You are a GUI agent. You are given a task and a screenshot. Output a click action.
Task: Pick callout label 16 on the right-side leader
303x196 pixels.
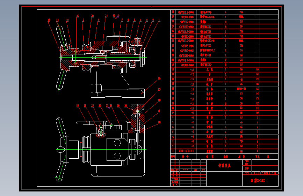[x=159, y=100]
